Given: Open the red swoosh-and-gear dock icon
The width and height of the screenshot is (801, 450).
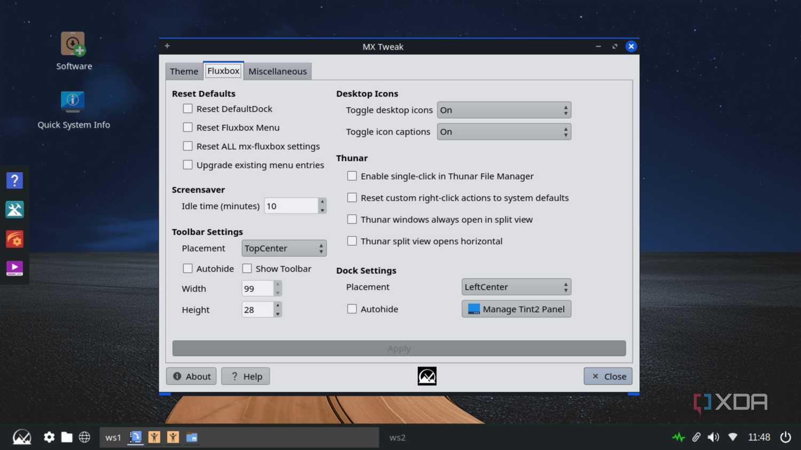Looking at the screenshot, I should [14, 239].
